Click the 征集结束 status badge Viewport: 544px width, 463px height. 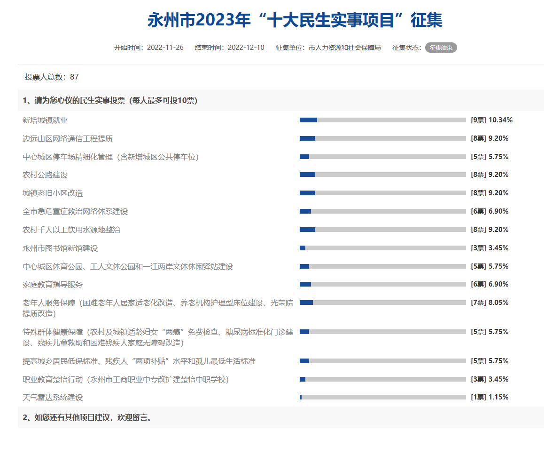(441, 48)
